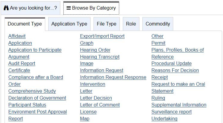Open the Export/Import Report link

pos(102,36)
